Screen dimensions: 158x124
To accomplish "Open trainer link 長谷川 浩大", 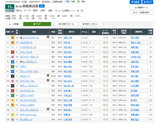I will [136, 43].
